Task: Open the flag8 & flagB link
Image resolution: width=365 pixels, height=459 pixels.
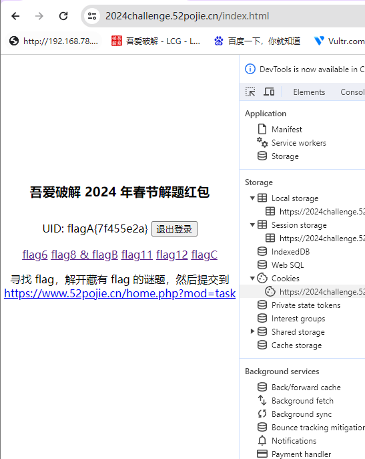Action: click(84, 255)
